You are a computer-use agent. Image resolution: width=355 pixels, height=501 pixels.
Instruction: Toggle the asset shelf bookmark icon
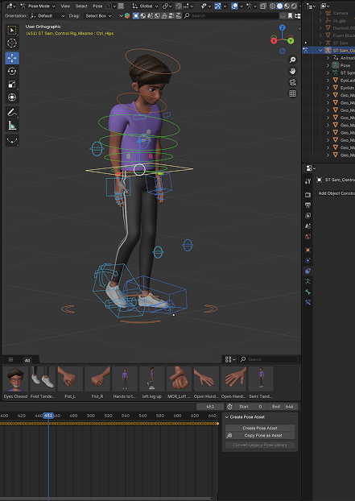click(290, 15)
